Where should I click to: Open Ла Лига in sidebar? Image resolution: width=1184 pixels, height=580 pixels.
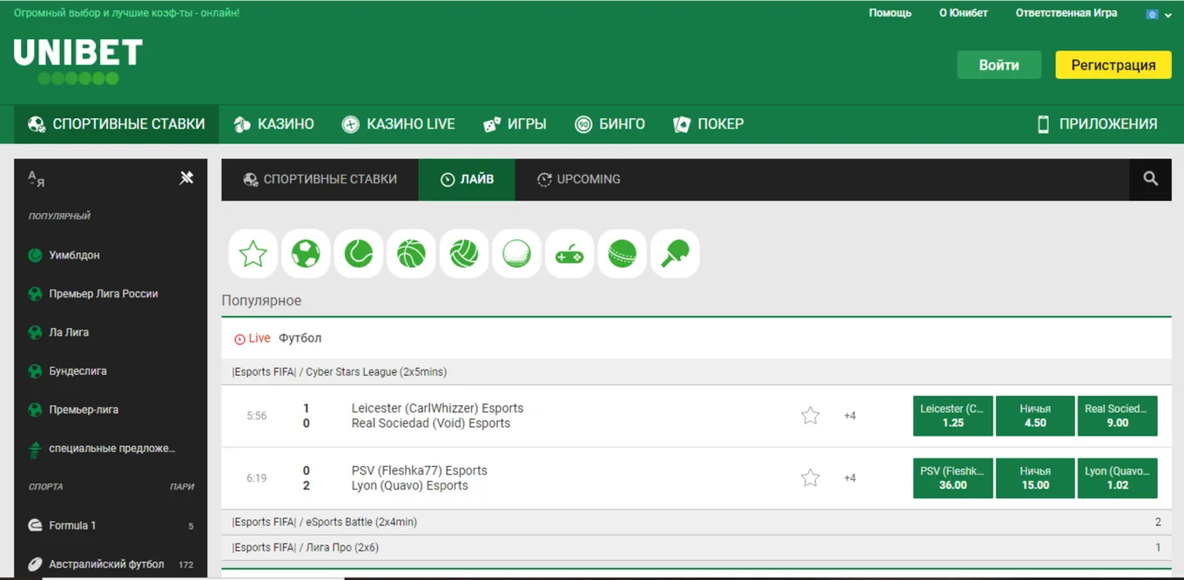[111, 332]
